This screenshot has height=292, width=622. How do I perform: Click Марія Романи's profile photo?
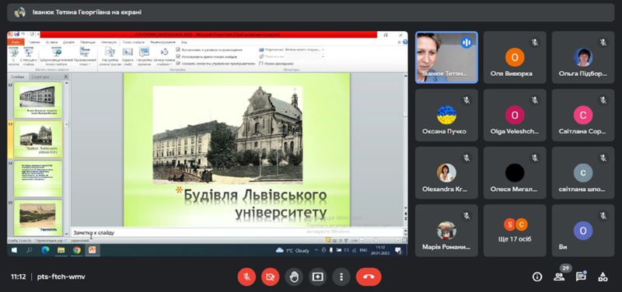[x=446, y=230]
